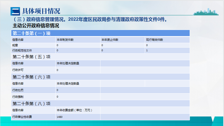Click the blue header row 第二十条第（一）项
The width and height of the screenshot is (224, 126).
tap(100, 33)
